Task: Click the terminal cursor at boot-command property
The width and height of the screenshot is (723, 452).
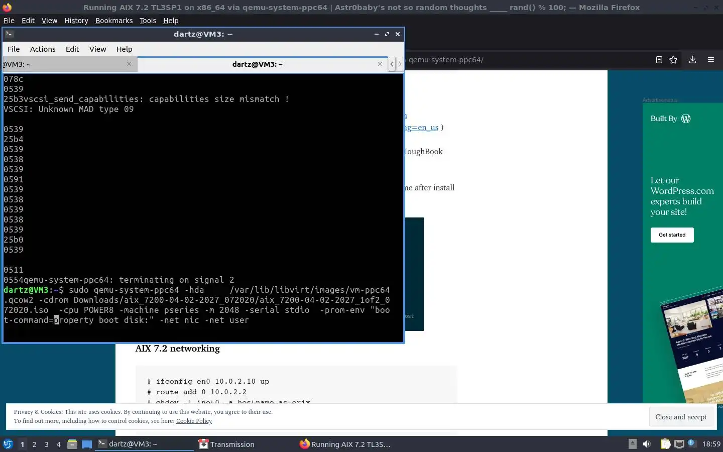Action: point(56,320)
